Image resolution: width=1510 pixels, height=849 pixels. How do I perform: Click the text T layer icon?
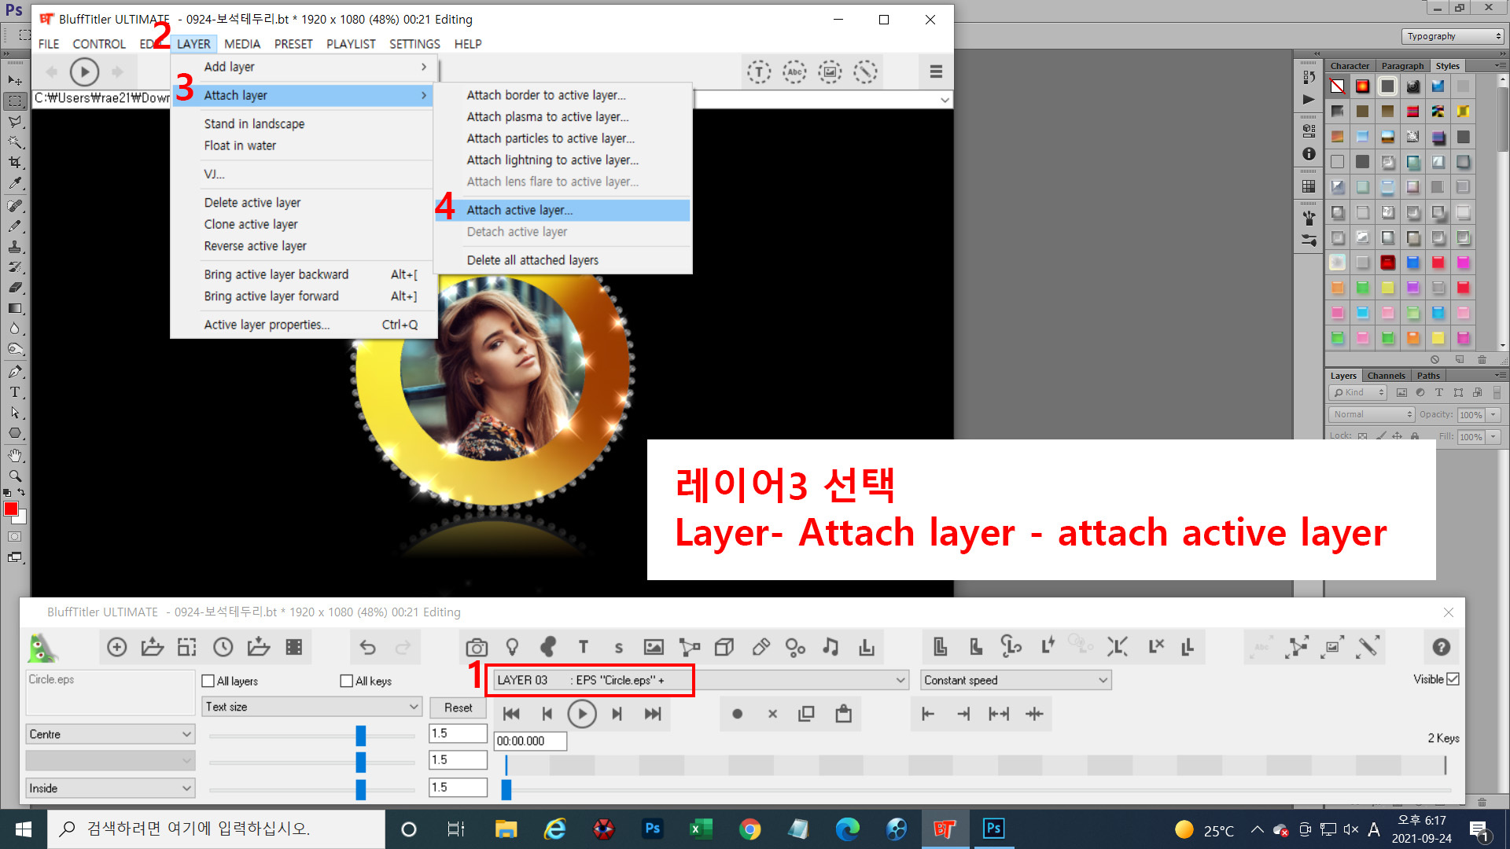pyautogui.click(x=583, y=647)
